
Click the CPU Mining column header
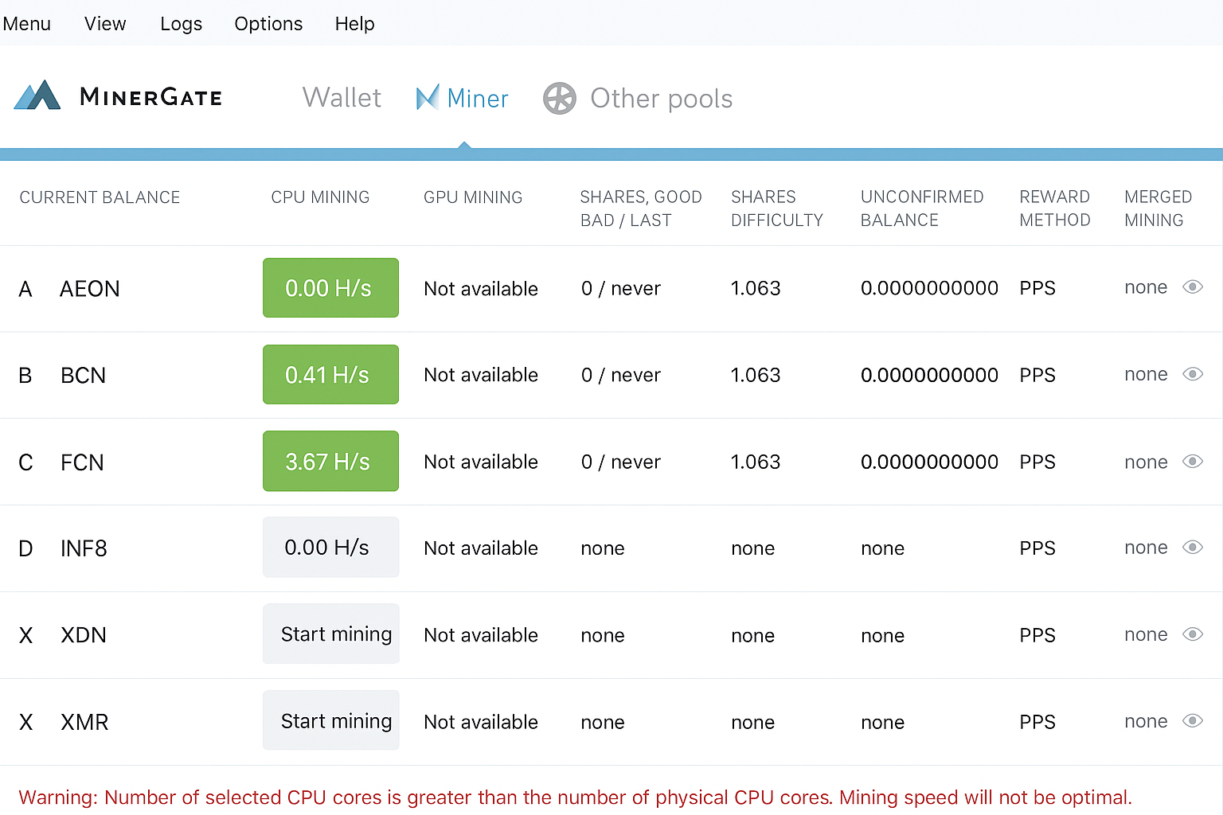(x=320, y=197)
